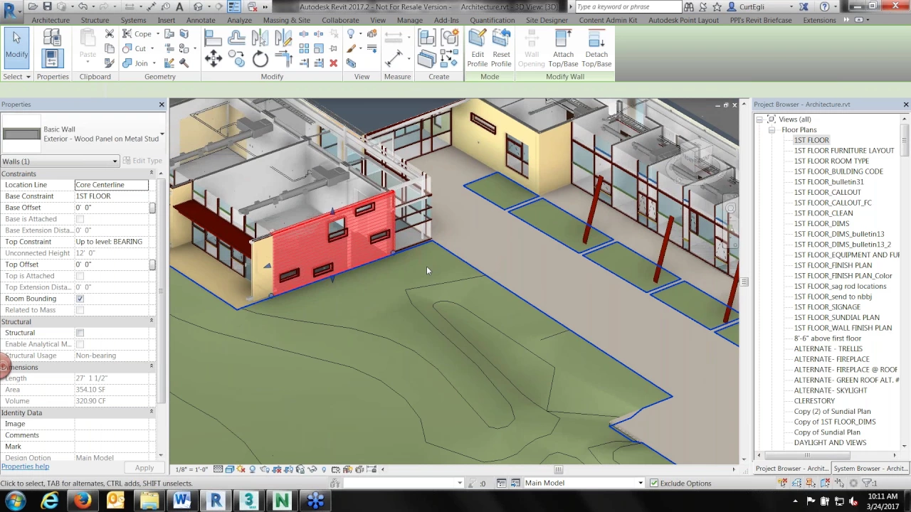Click the Thin Lines icon in quick access
Image resolution: width=911 pixels, height=512 pixels.
(x=234, y=6)
